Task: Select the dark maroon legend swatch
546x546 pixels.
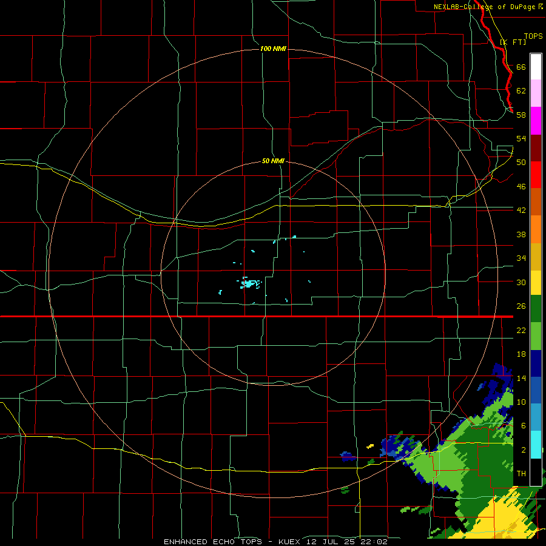Action: pyautogui.click(x=536, y=148)
